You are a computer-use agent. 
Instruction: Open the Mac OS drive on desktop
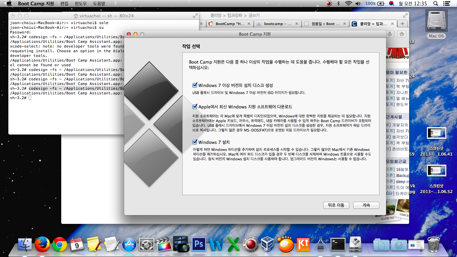(437, 24)
